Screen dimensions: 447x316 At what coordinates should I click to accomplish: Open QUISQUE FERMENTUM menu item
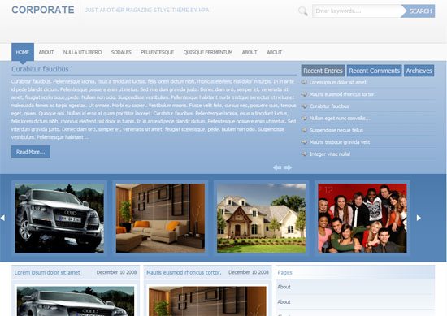tap(208, 52)
